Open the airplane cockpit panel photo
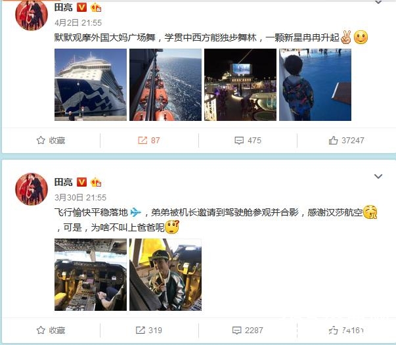The height and width of the screenshot is (345, 396). pyautogui.click(x=91, y=275)
